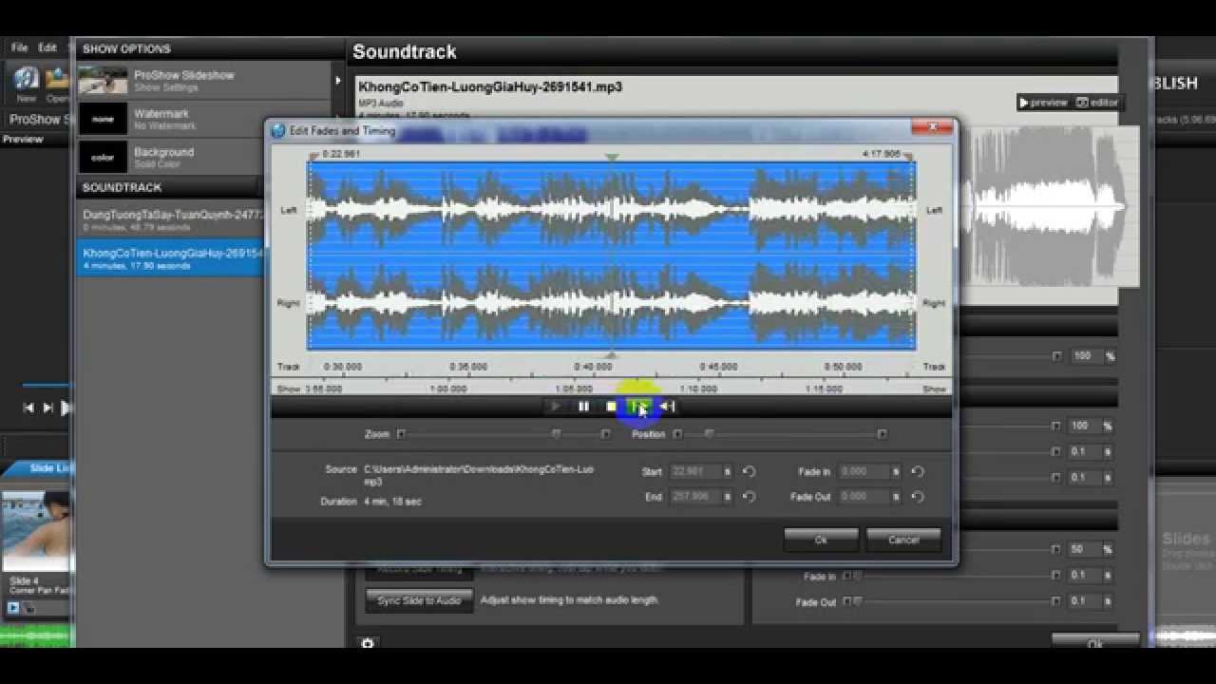Click Sync Slide to Audio button
Viewport: 1216px width, 684px height.
pyautogui.click(x=419, y=600)
